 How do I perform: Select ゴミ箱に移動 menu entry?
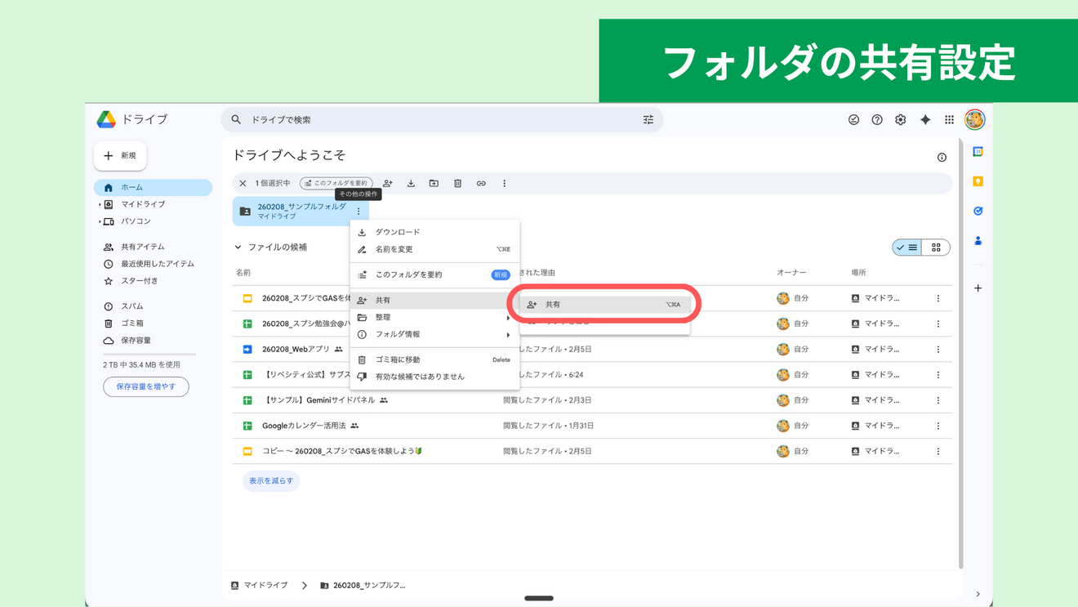coord(434,359)
